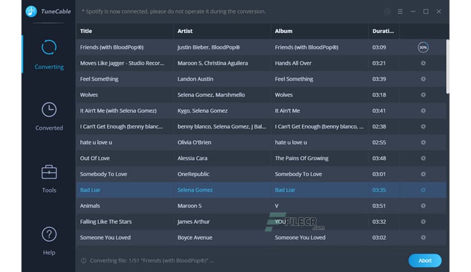This screenshot has width=471, height=272.
Task: Select the 'Feel Something' title cell
Action: tap(99, 79)
